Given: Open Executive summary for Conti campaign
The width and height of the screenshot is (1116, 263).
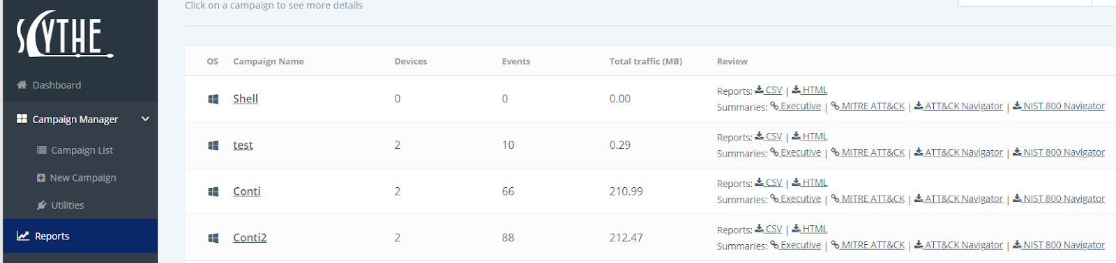Looking at the screenshot, I should (x=796, y=199).
